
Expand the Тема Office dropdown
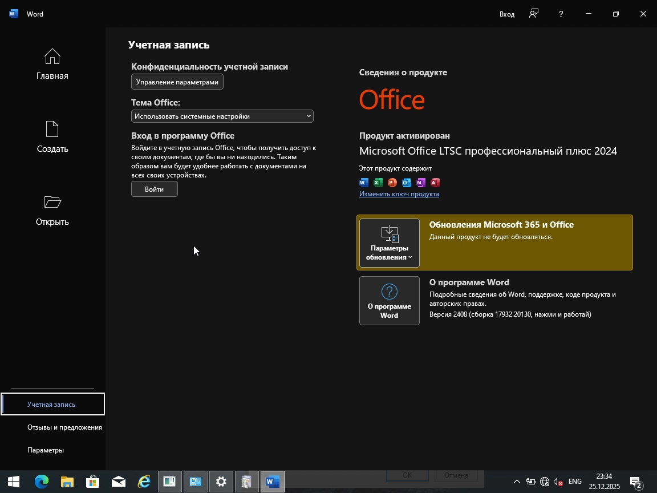222,116
